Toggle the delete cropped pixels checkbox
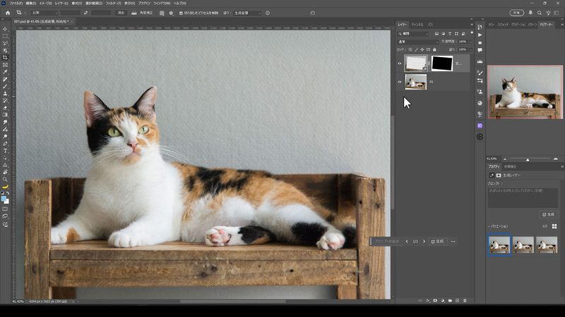Viewport: 565px width, 317px height. tap(181, 13)
